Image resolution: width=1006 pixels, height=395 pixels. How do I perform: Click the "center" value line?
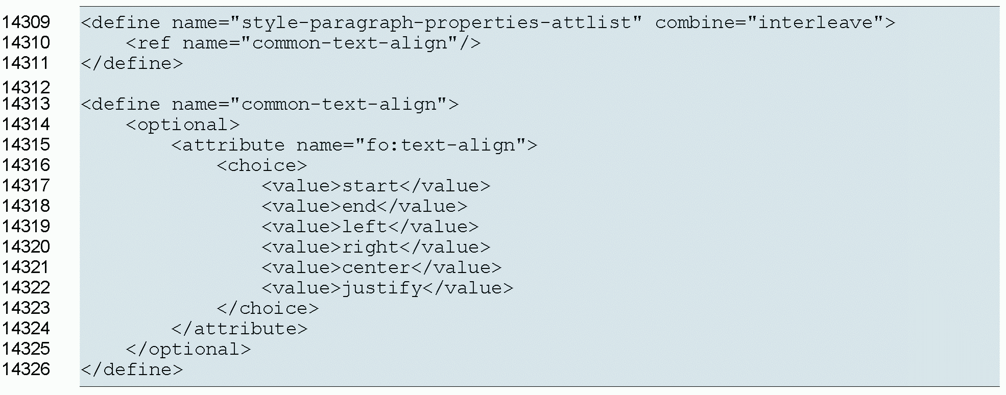381,268
